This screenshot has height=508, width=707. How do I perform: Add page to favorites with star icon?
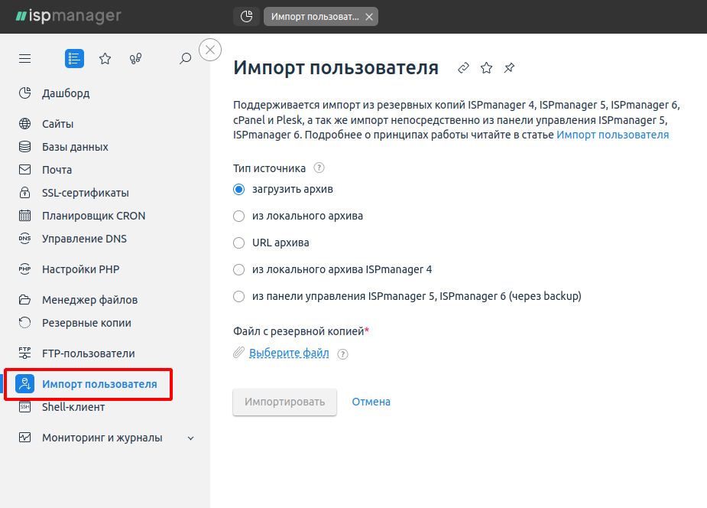(487, 68)
